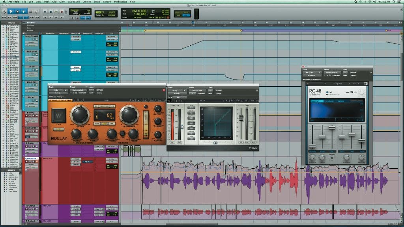Click COMPARE in the C1 Gate window
Screen dimensions: 404x227
coord(202,93)
